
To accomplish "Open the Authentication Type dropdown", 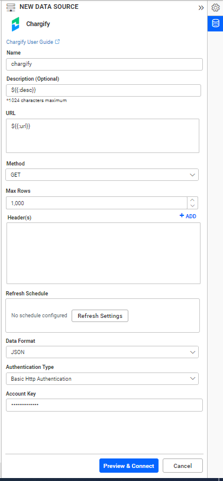I will (x=102, y=379).
